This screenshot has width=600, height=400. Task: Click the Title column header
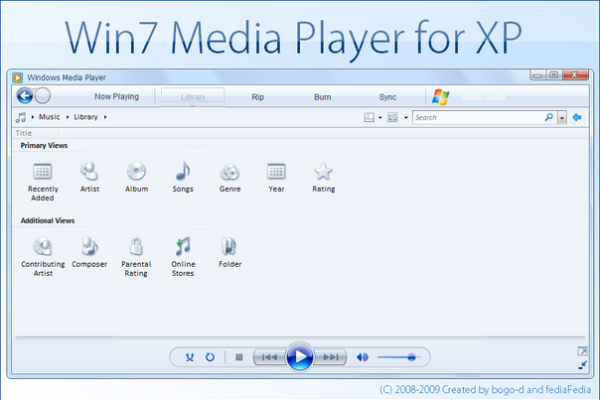pyautogui.click(x=24, y=133)
